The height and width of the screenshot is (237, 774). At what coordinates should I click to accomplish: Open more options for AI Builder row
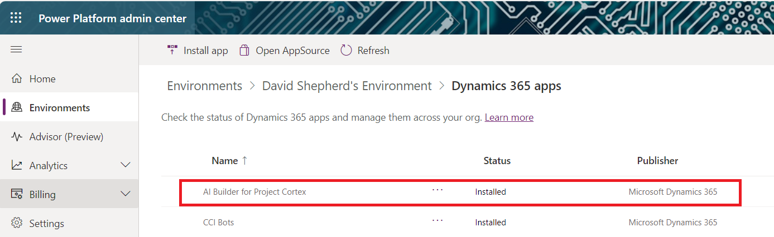point(438,190)
